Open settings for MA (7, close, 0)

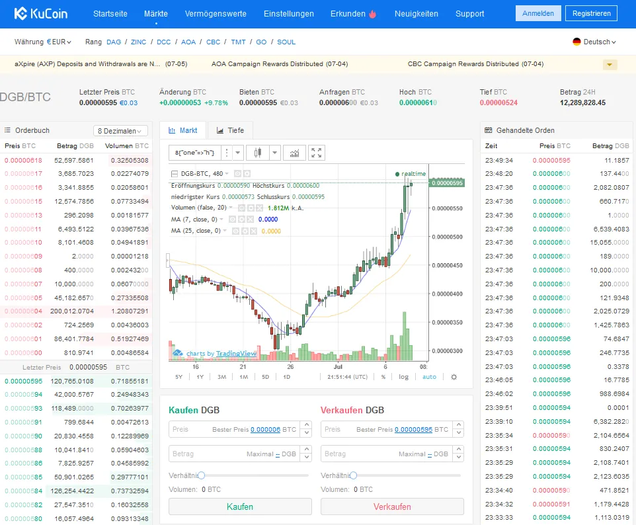[x=241, y=220]
